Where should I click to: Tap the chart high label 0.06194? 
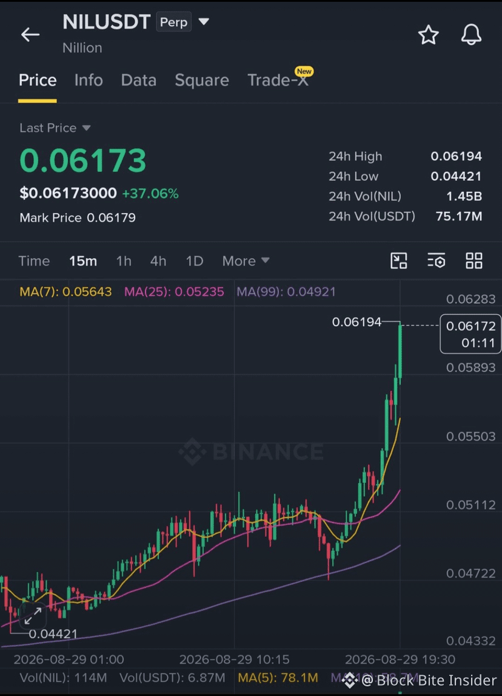356,322
